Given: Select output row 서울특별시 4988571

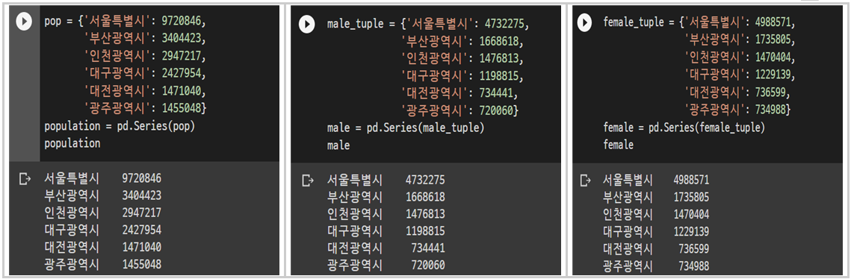Looking at the screenshot, I should (x=656, y=180).
